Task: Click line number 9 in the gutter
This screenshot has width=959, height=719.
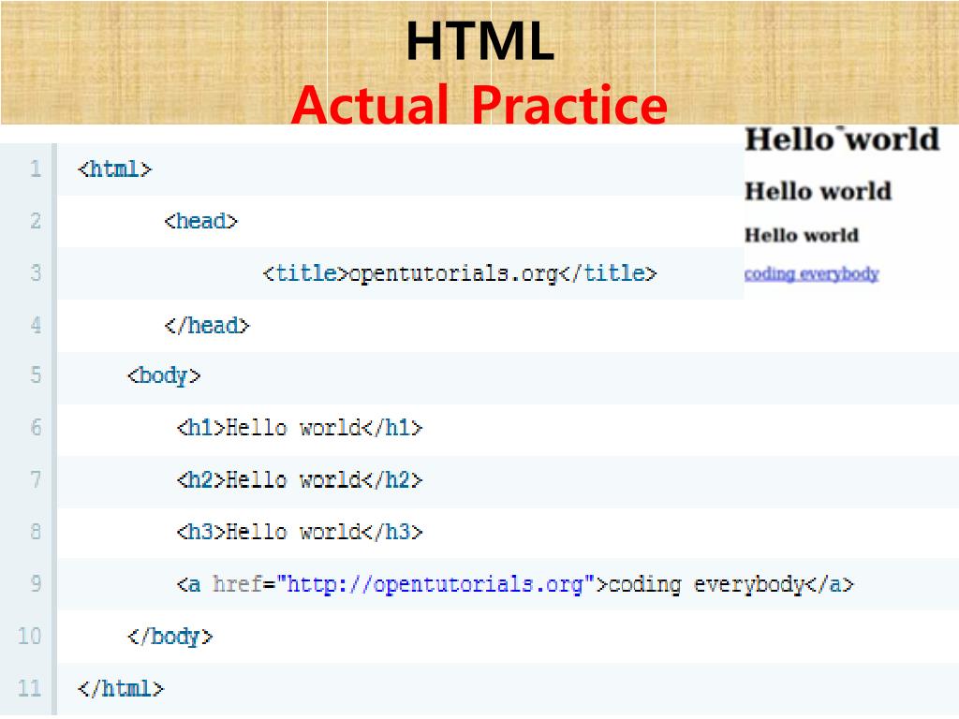Action: pyautogui.click(x=36, y=584)
